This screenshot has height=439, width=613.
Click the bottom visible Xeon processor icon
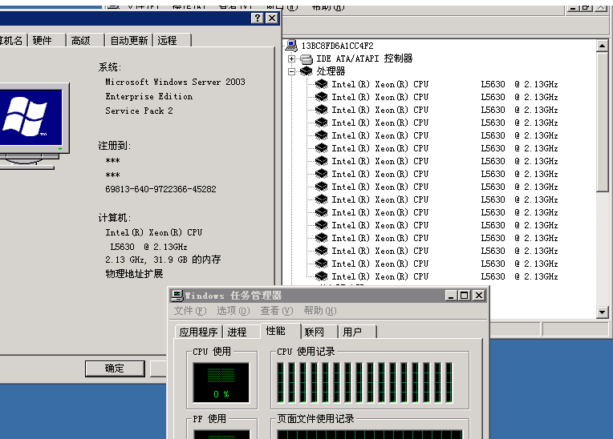[x=322, y=276]
